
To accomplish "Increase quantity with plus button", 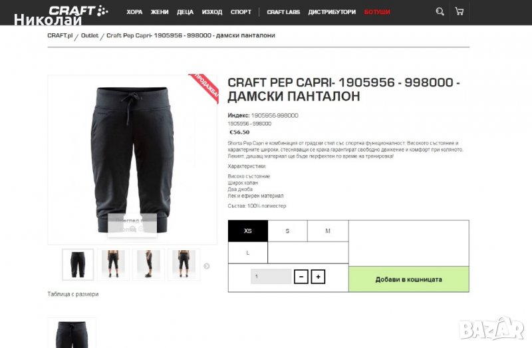I will [x=318, y=277].
